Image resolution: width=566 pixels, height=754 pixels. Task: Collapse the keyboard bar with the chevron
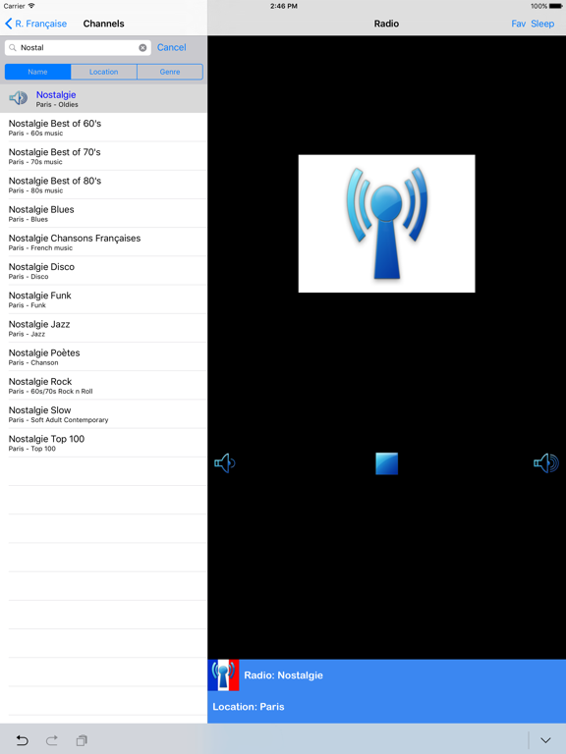tap(545, 740)
